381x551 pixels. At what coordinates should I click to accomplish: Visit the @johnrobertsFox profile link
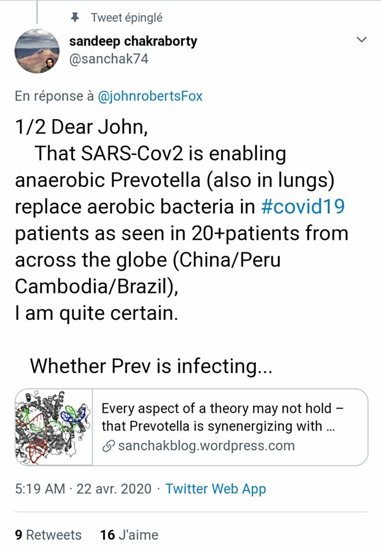150,96
